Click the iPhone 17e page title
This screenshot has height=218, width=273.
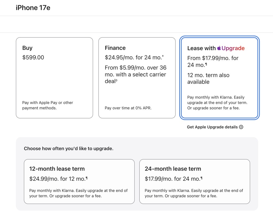click(33, 8)
